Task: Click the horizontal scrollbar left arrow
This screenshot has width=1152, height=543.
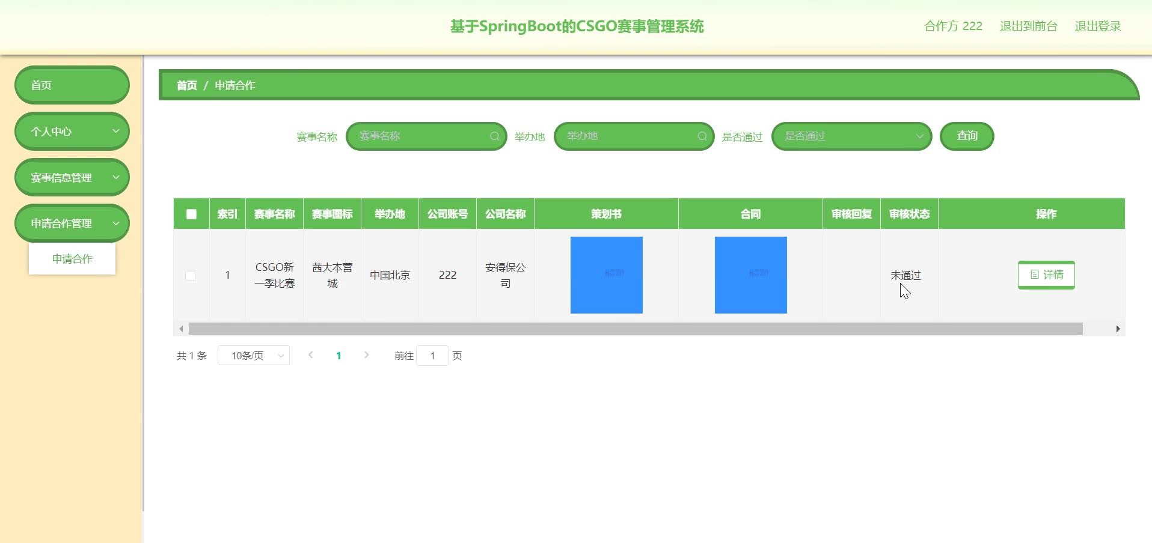Action: (x=181, y=329)
